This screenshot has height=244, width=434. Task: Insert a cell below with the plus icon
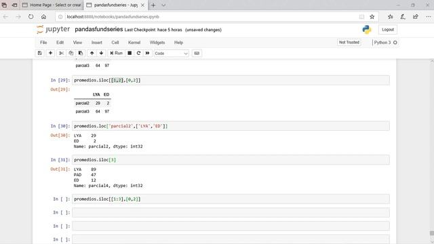click(x=50, y=53)
